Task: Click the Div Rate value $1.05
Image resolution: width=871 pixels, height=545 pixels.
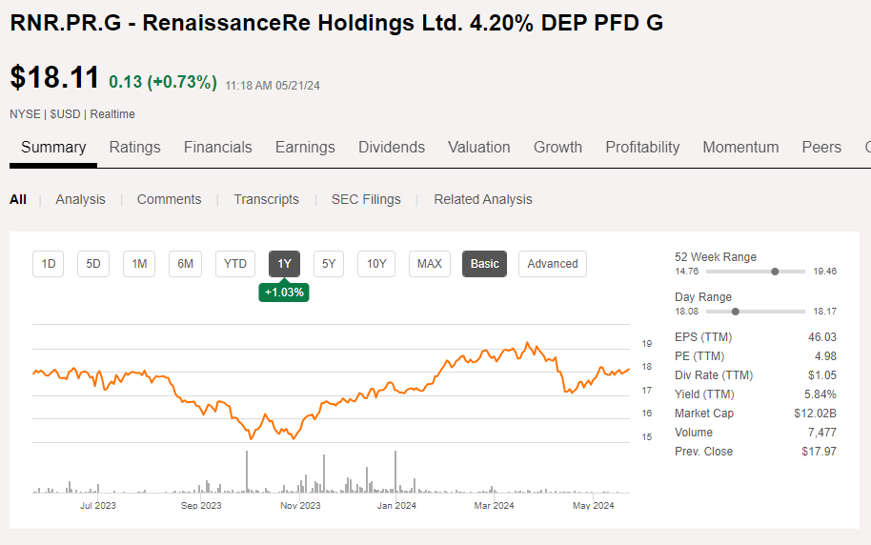Action: coord(822,375)
